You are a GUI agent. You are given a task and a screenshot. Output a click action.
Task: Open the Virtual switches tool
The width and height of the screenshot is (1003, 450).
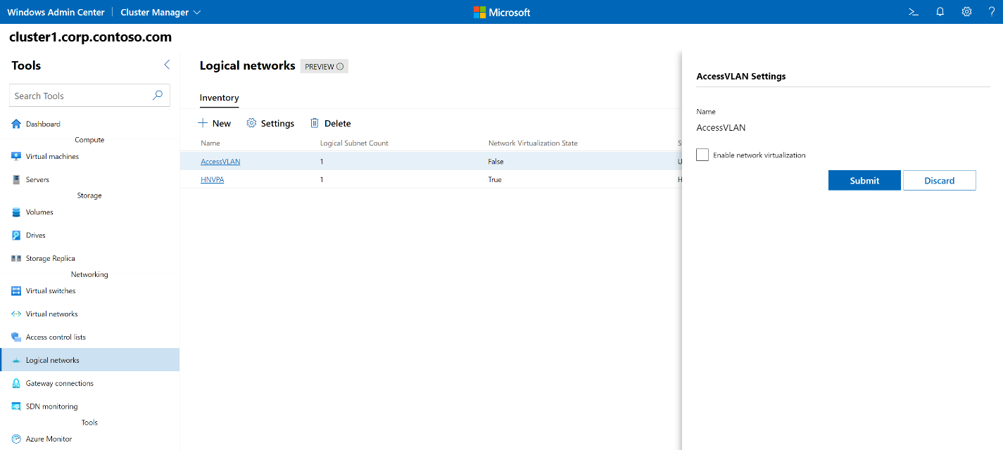point(50,290)
